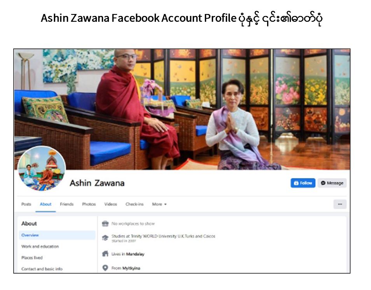Select Overview in the About sidebar
Image resolution: width=371 pixels, height=290 pixels.
[x=57, y=235]
